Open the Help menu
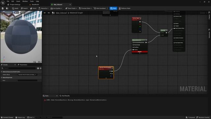Screen dimensions: 211x119 (37, 1)
